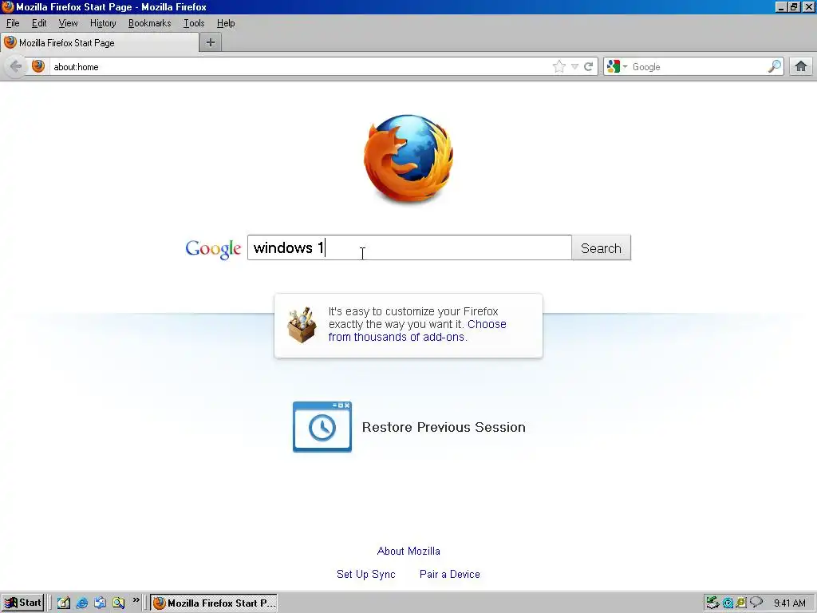817x613 pixels.
Task: Open the History menu
Action: 103,23
